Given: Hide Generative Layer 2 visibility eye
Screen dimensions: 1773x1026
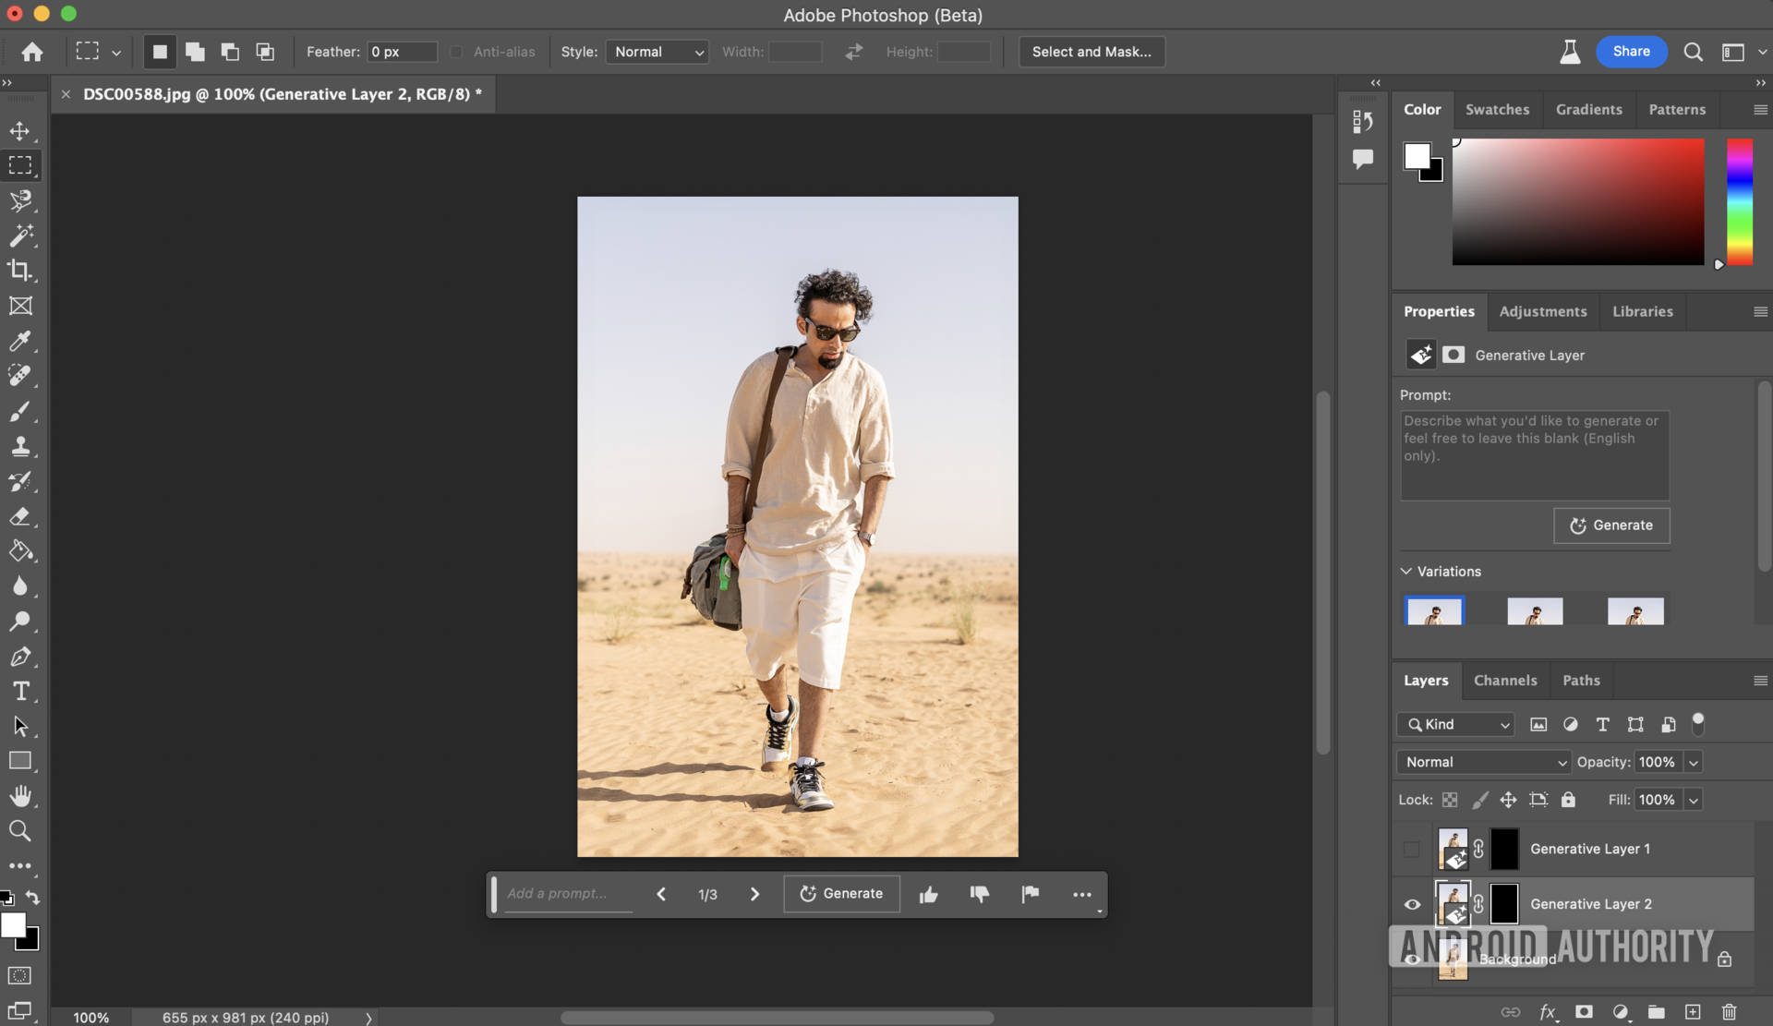Looking at the screenshot, I should [x=1412, y=904].
